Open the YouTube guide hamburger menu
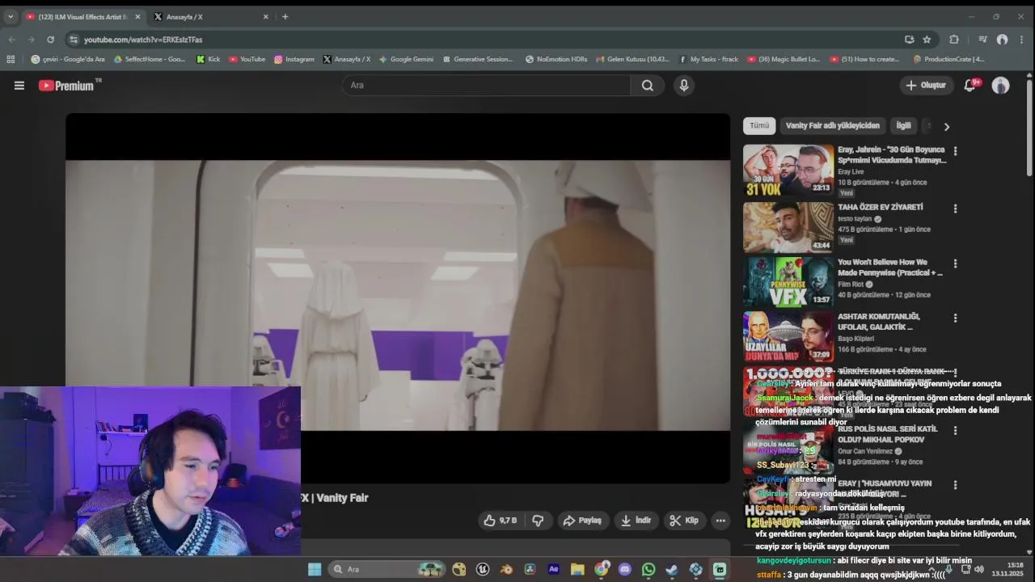Screen dimensions: 1035x582 pyautogui.click(x=19, y=85)
